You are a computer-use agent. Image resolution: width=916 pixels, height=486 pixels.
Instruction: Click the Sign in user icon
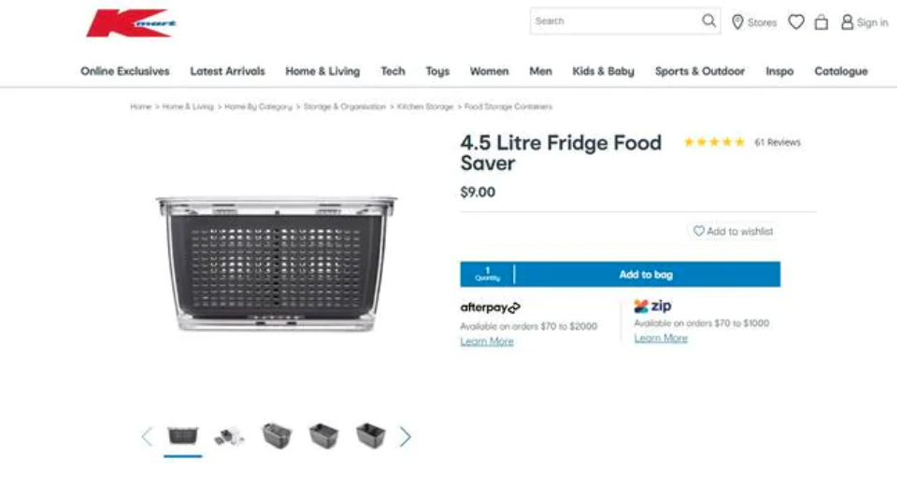pos(847,22)
